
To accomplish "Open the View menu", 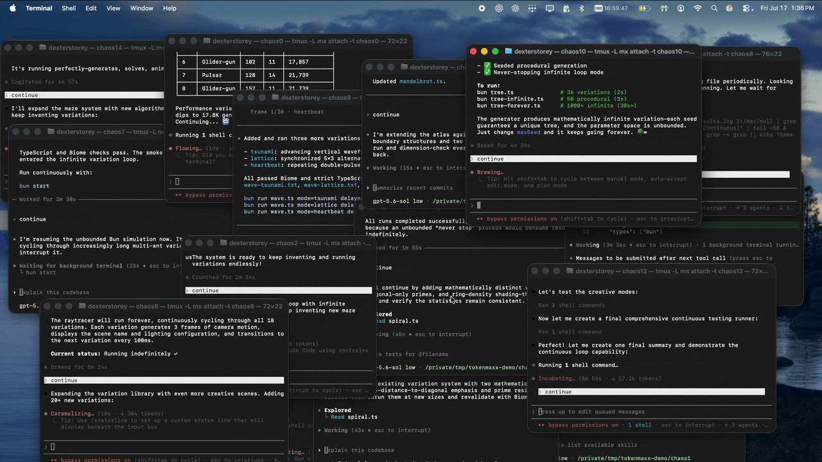I will pos(113,8).
